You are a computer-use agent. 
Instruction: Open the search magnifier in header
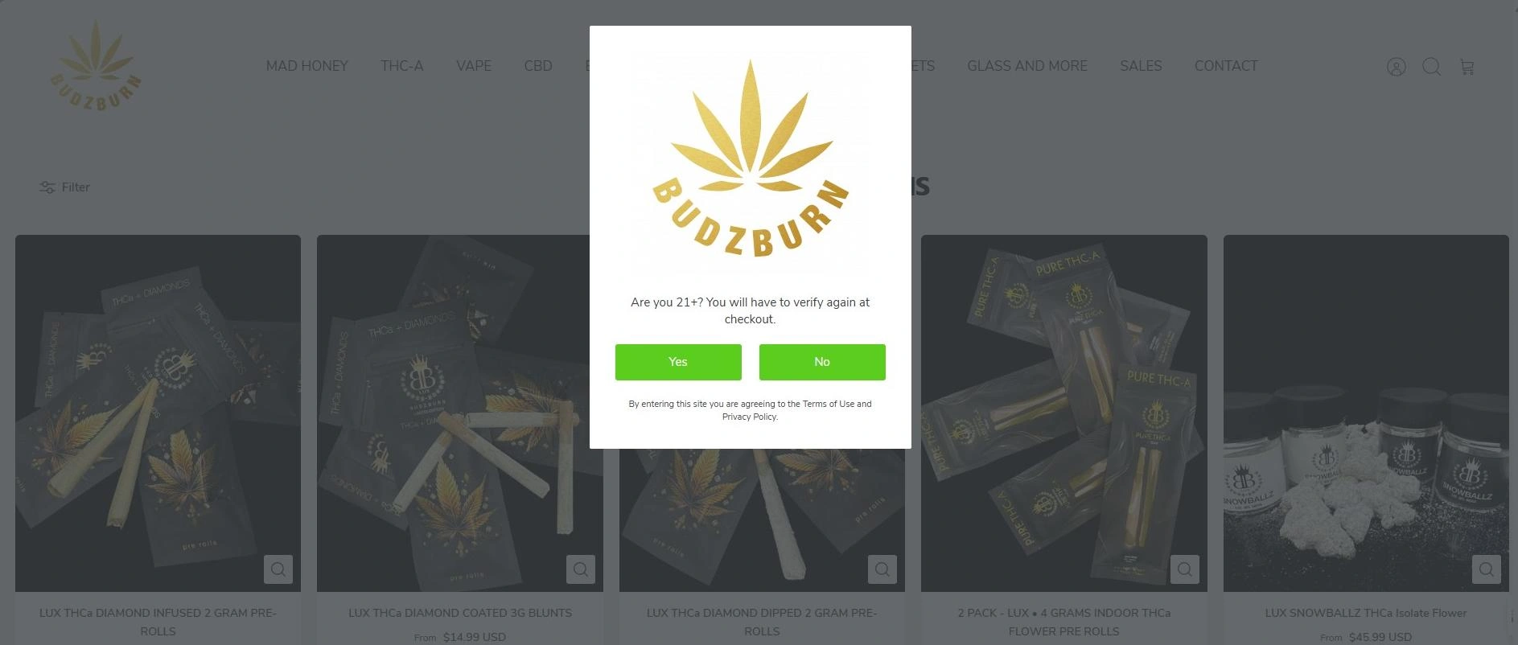[x=1431, y=67]
